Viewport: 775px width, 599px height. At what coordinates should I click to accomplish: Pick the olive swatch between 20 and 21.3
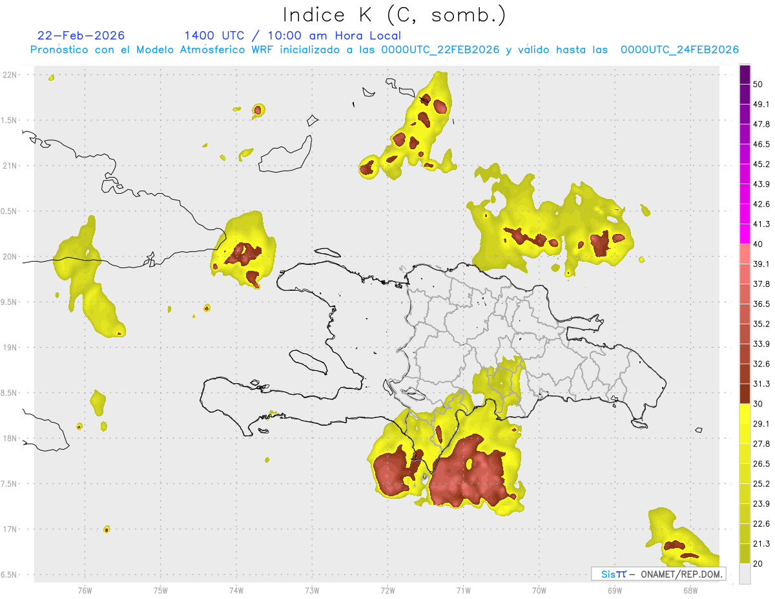tap(745, 554)
